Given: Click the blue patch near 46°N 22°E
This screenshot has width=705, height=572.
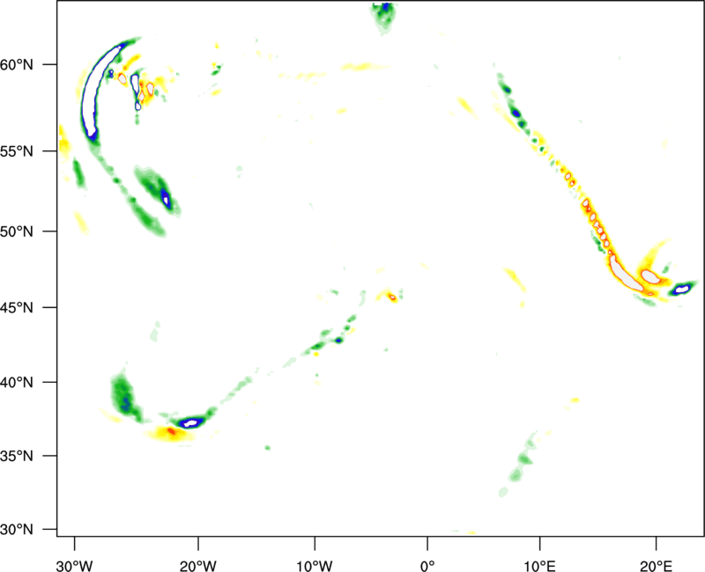Looking at the screenshot, I should pyautogui.click(x=681, y=288).
